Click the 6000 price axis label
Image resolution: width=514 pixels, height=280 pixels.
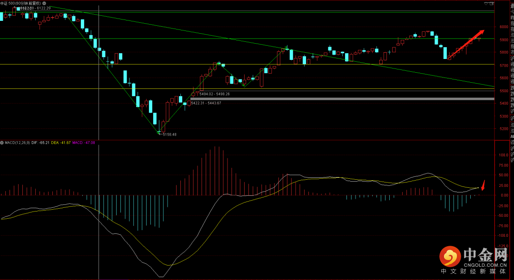point(503,27)
